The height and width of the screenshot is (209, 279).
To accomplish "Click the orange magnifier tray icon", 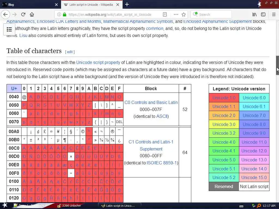I will (259, 206).
